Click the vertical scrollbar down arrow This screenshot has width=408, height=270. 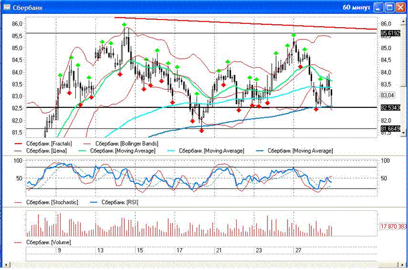(404, 133)
